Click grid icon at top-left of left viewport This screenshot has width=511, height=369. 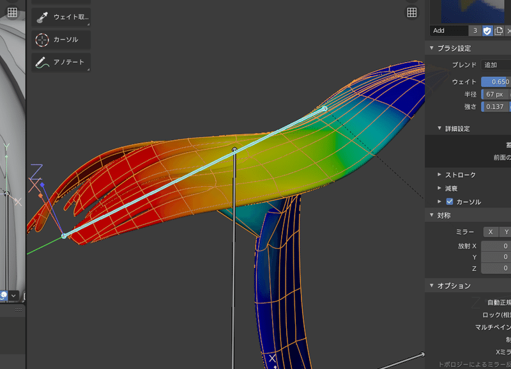pos(12,12)
